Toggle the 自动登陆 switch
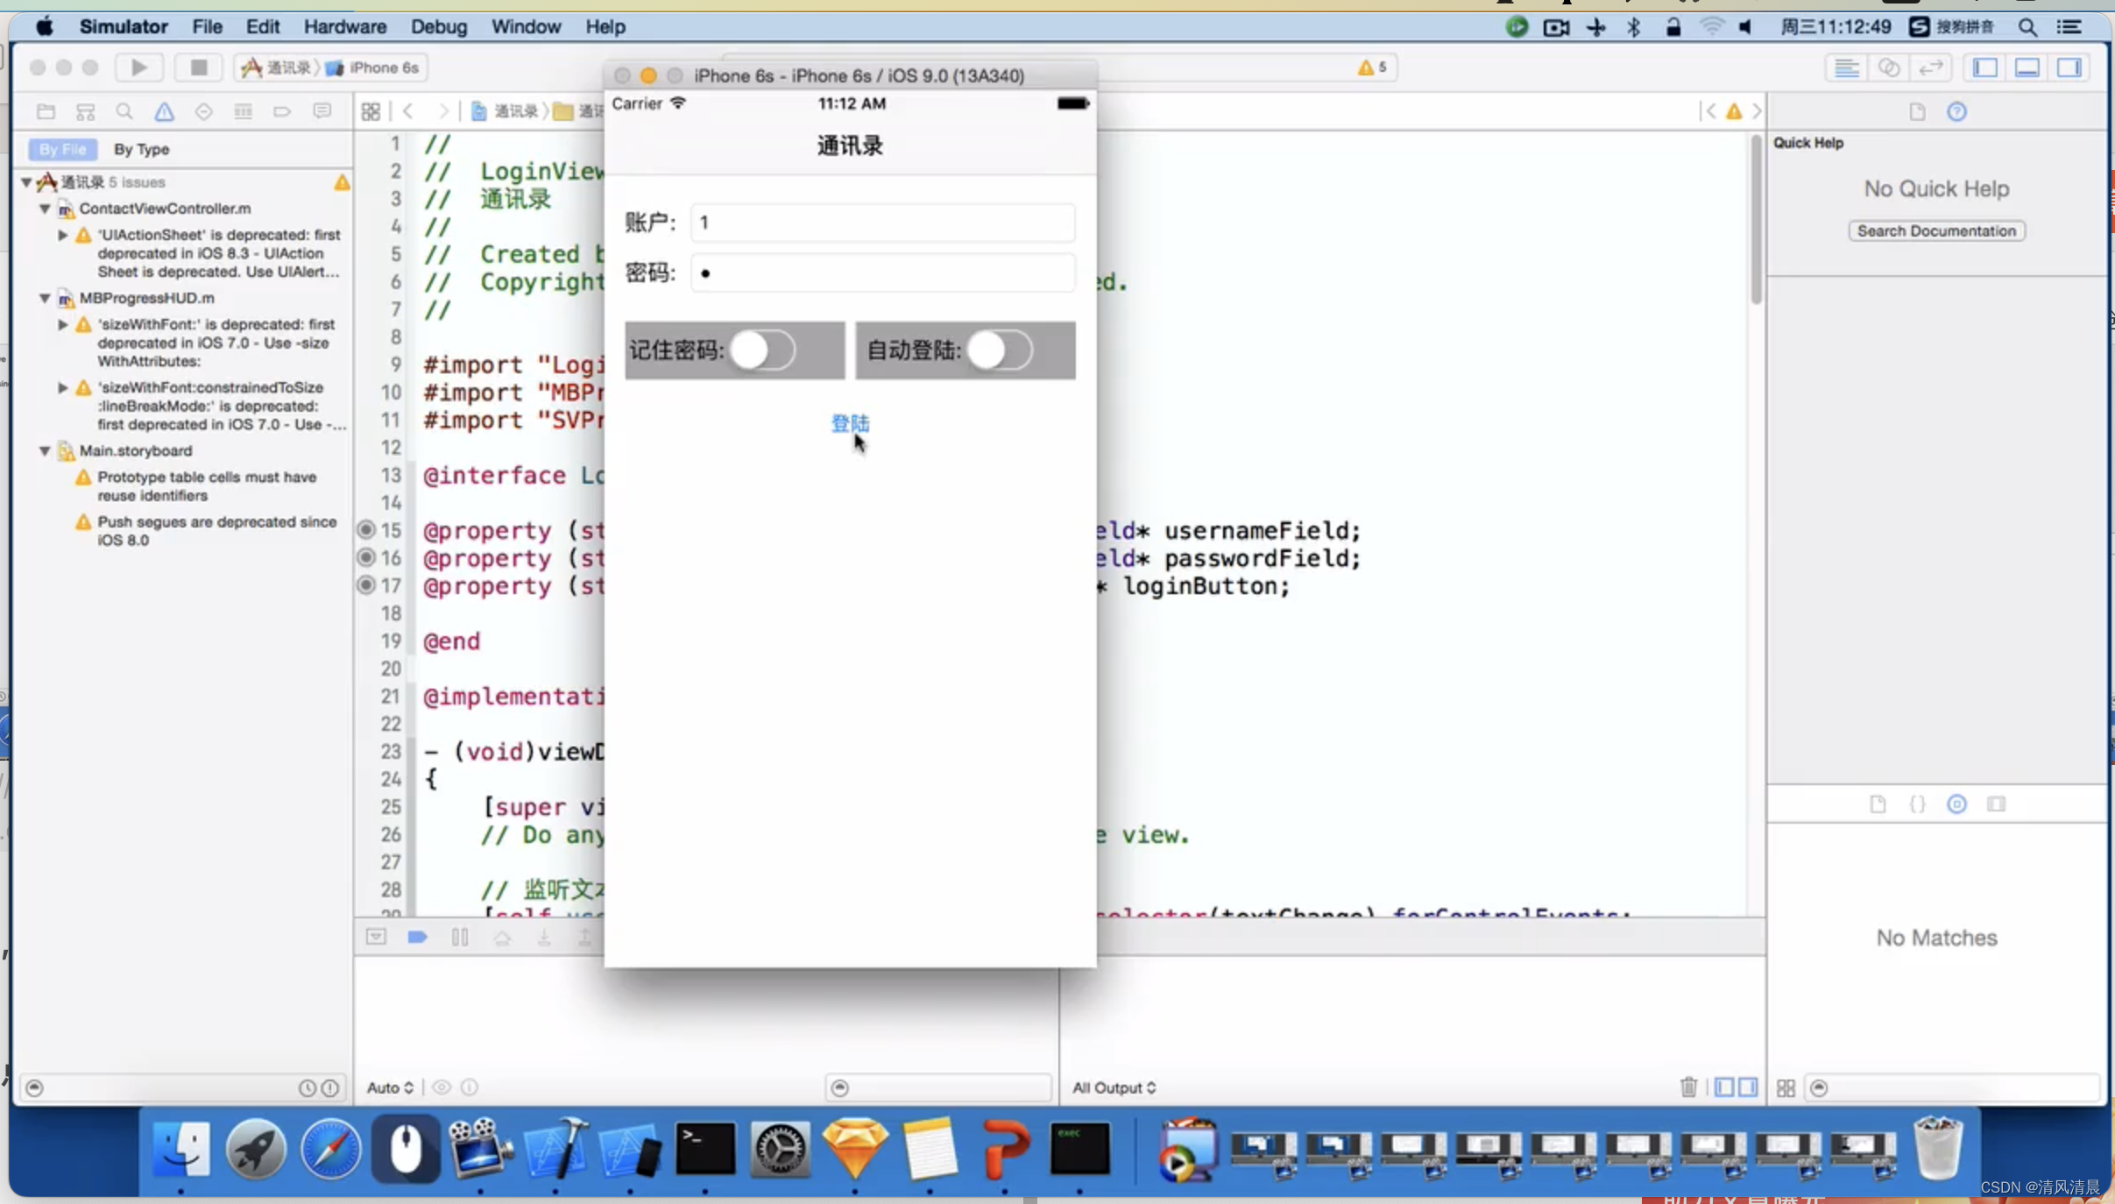The width and height of the screenshot is (2115, 1204). [x=1001, y=350]
